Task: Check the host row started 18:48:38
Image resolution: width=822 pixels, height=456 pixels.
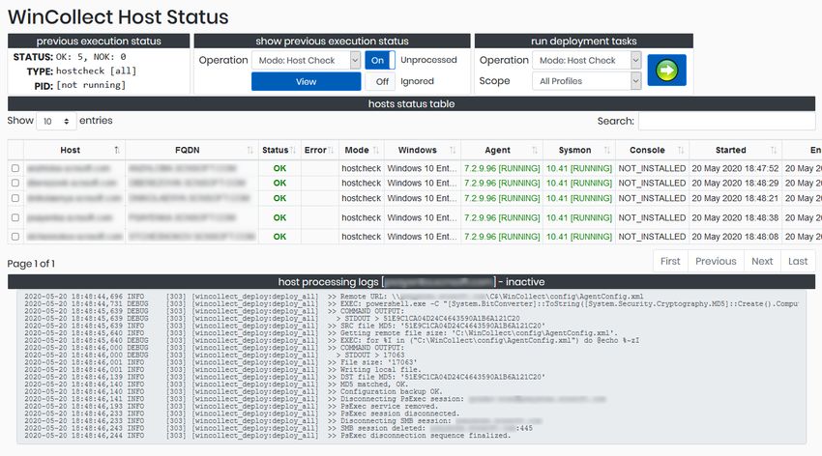Action: [x=15, y=217]
